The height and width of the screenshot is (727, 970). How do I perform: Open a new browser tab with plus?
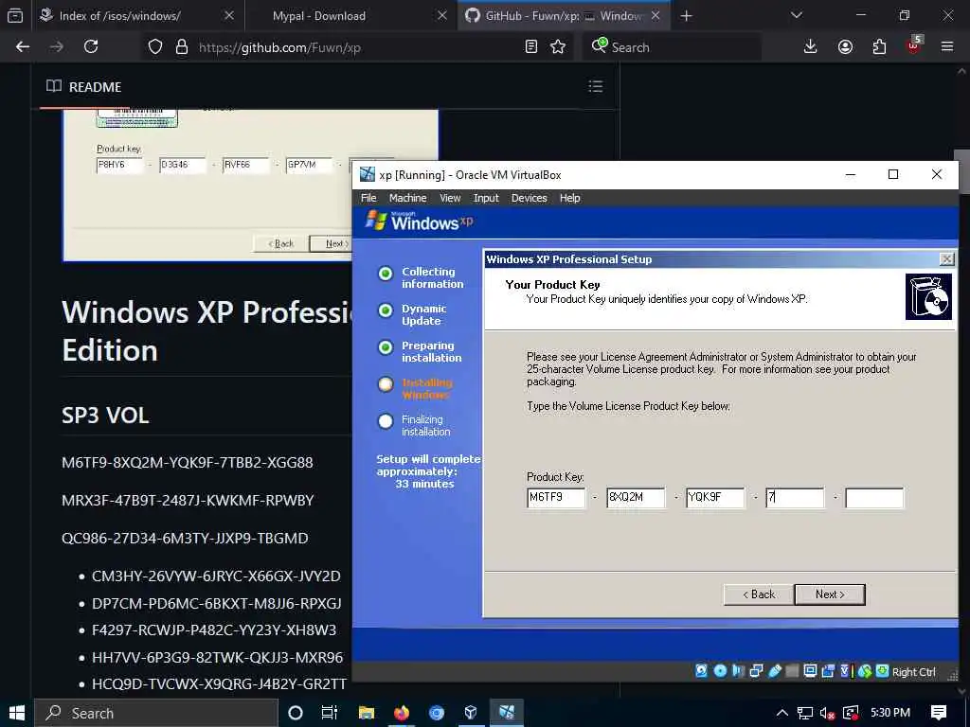tap(686, 16)
